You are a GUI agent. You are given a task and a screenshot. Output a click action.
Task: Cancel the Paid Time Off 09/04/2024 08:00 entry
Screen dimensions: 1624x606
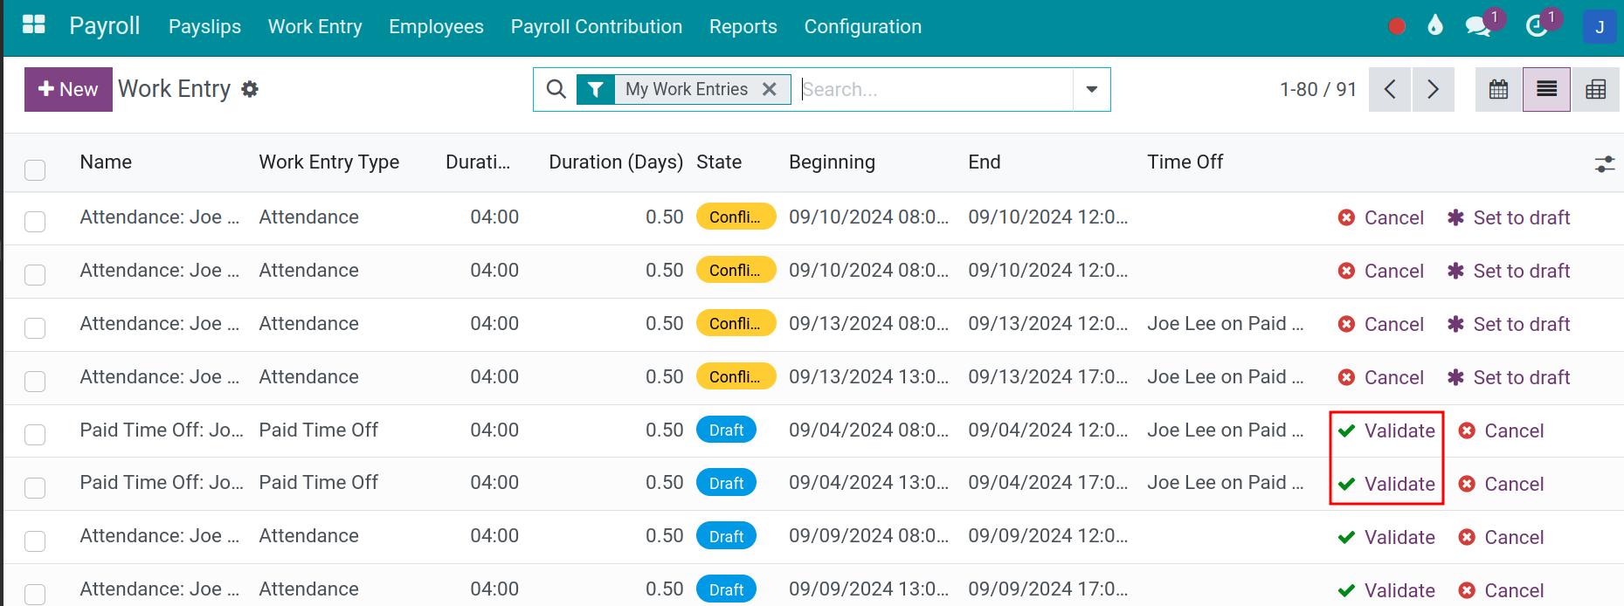point(1502,430)
